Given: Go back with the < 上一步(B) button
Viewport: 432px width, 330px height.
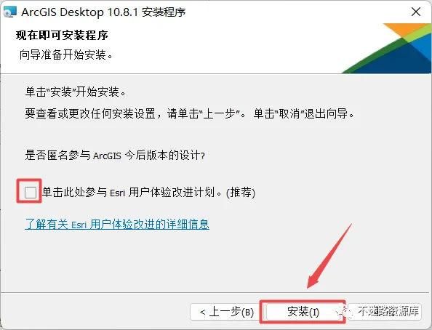Looking at the screenshot, I should [226, 312].
